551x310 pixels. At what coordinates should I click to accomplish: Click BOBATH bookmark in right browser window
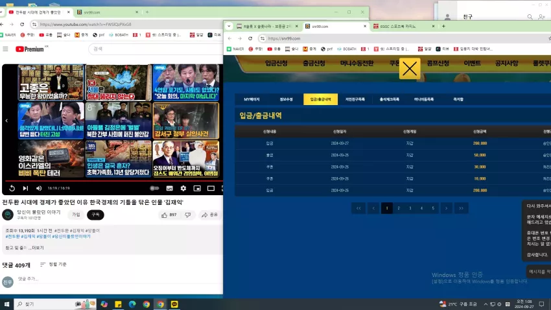[347, 49]
